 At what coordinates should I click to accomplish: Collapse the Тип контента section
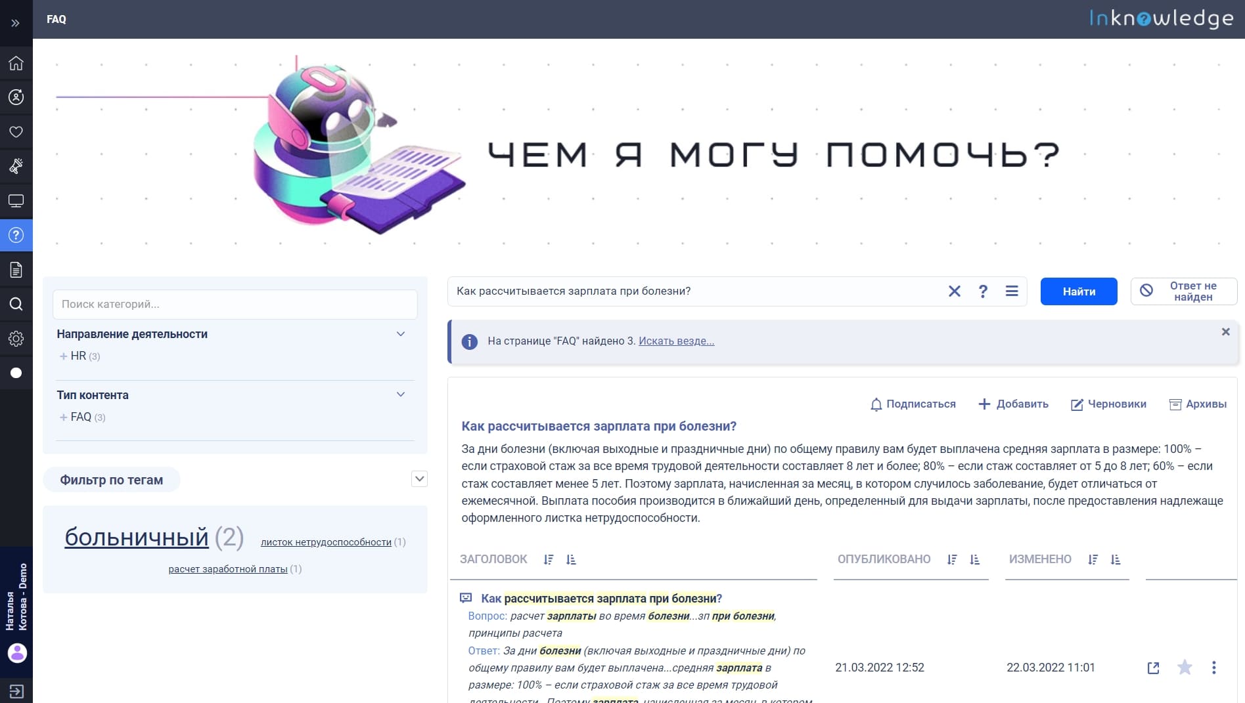(401, 394)
